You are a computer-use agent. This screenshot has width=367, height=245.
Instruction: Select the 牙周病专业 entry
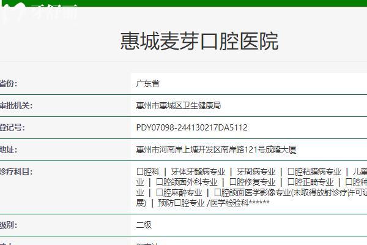(x=256, y=171)
